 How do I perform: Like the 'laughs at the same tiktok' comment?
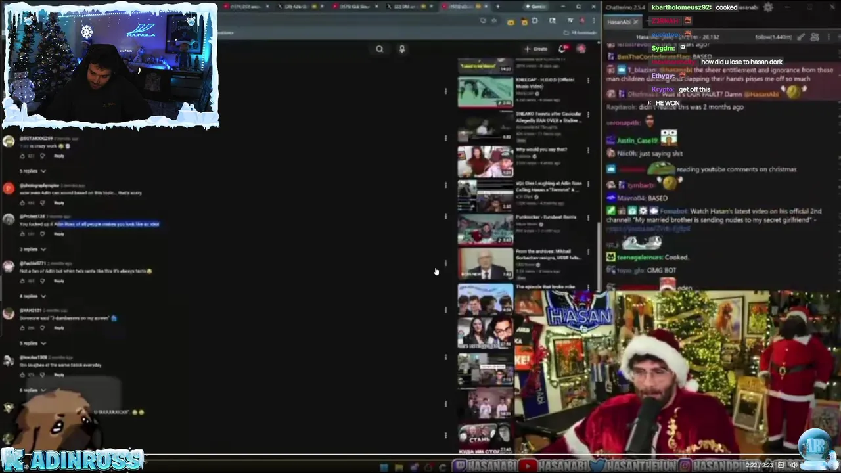pos(22,374)
